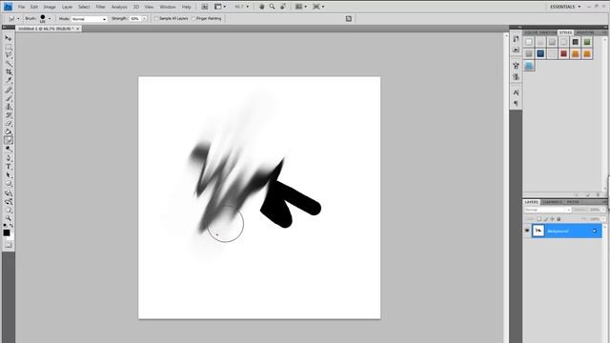610x343 pixels.
Task: Open the Strength slider dropdown arrow
Action: point(144,19)
